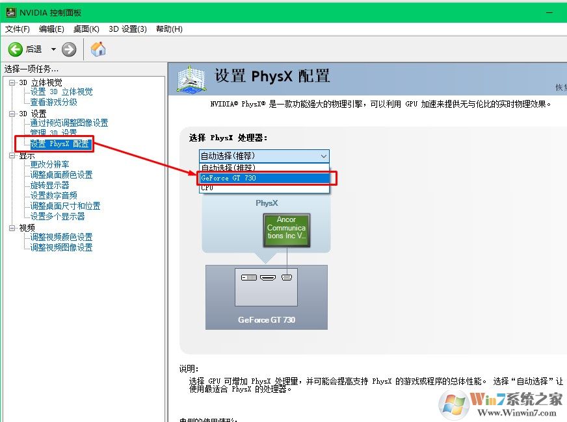Viewport: 567px width, 422px height.
Task: Click the 视频 category label
Action: [x=27, y=228]
